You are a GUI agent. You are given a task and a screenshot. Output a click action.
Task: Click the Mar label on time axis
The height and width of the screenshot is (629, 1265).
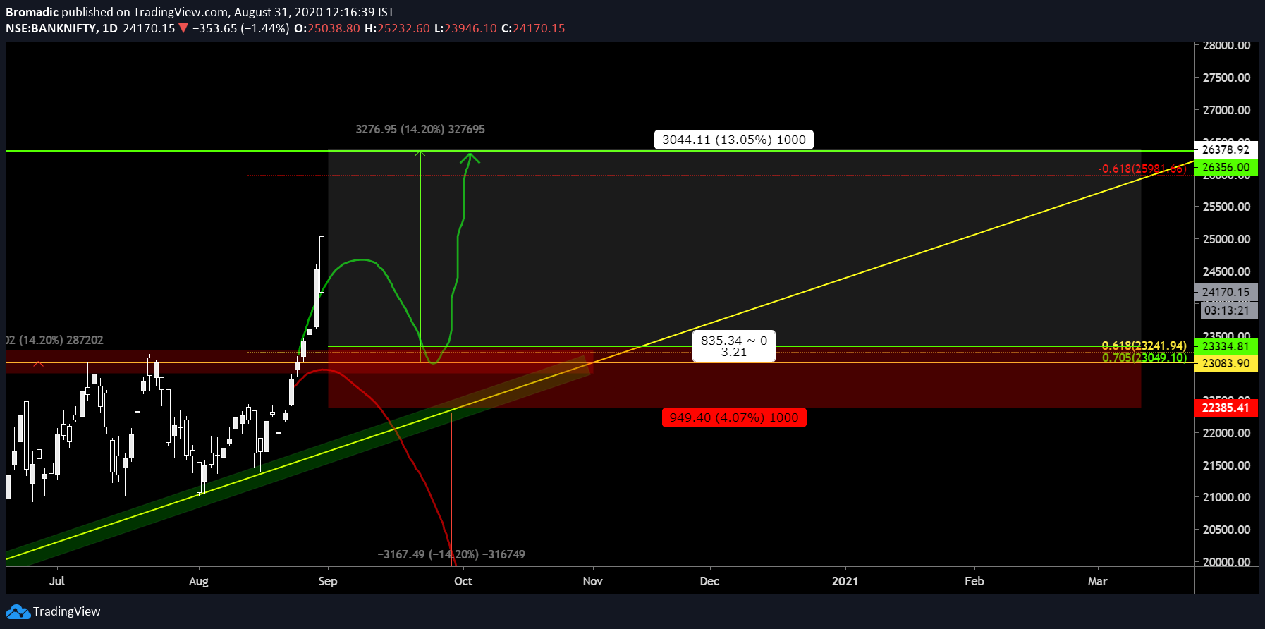1098,581
